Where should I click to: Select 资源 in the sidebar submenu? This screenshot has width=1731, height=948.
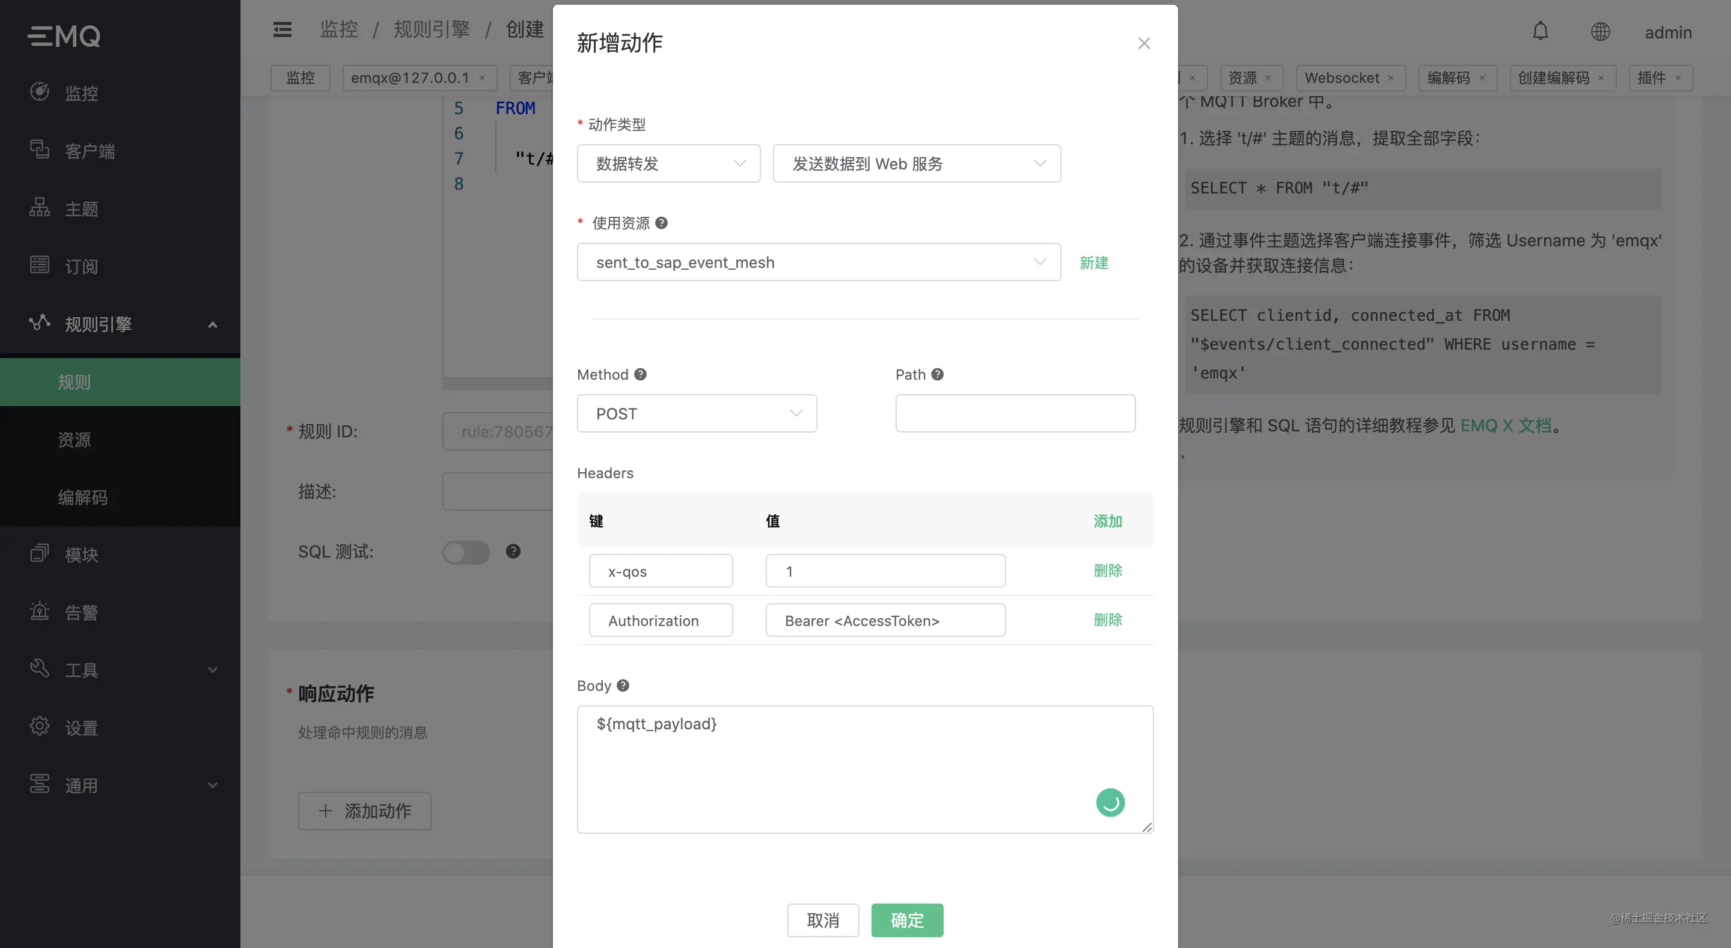pyautogui.click(x=120, y=439)
